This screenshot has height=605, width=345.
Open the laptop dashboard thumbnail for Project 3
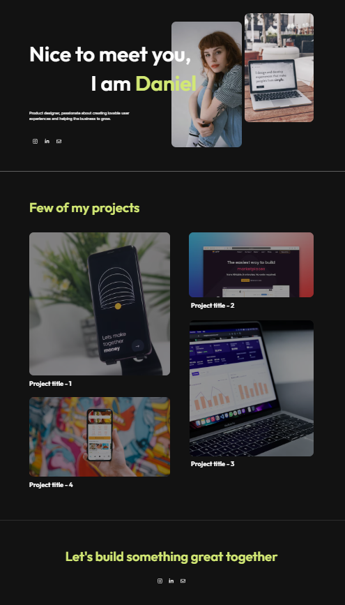(252, 388)
